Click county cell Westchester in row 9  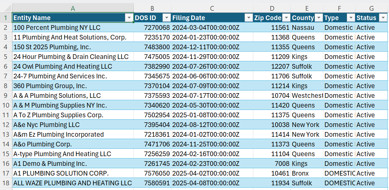coord(307,96)
